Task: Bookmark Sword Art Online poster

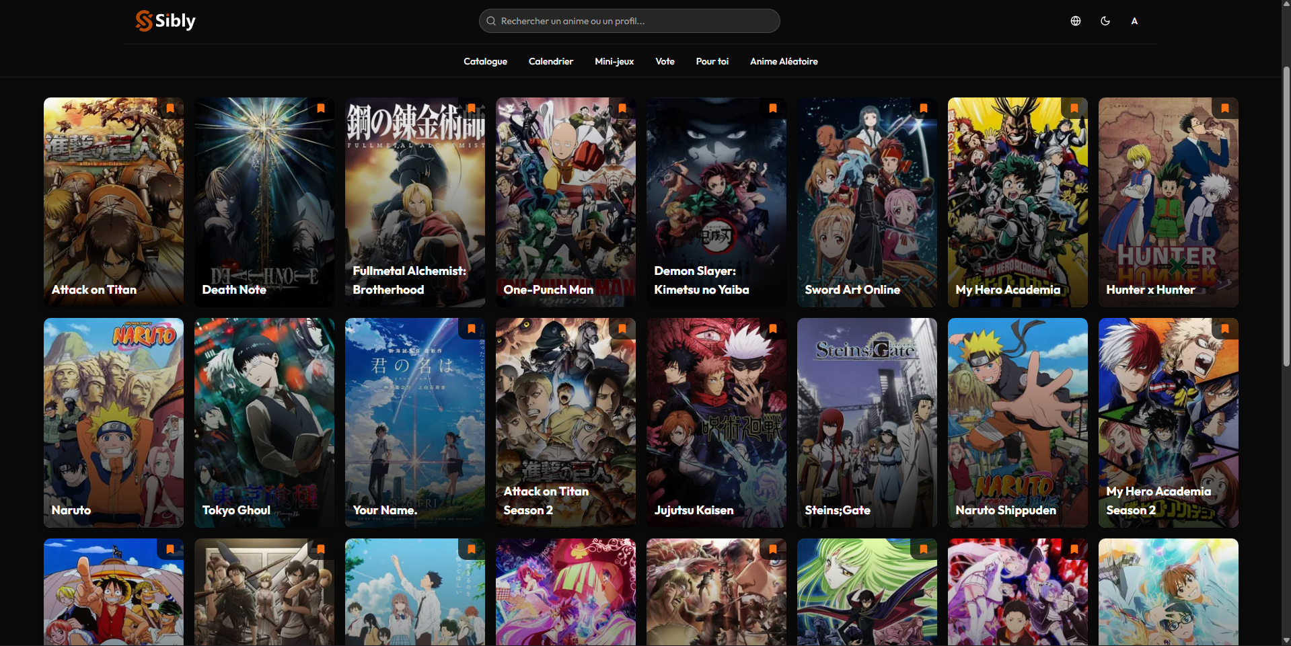Action: [924, 108]
